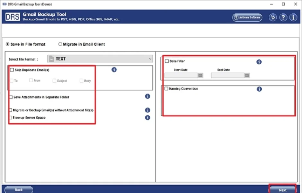Check Save Attachments in Separate Folder

pos(11,97)
